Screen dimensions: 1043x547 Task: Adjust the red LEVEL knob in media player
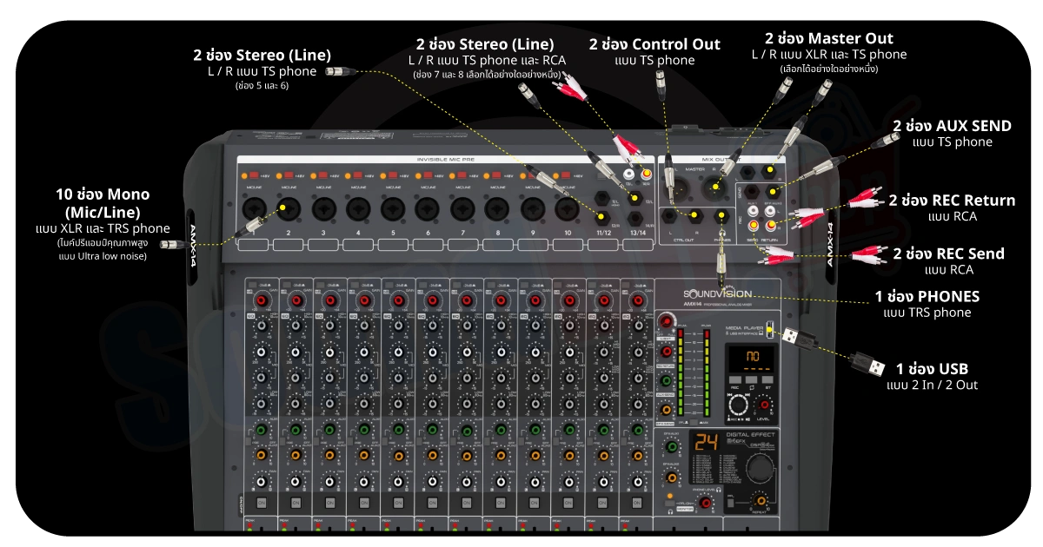click(764, 405)
